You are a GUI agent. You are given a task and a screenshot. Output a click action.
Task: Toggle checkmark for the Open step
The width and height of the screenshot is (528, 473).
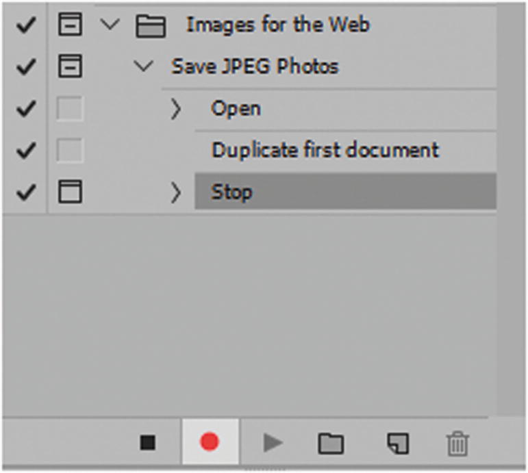pos(25,109)
